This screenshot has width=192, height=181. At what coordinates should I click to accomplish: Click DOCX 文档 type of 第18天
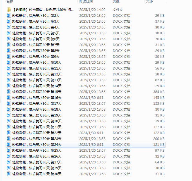pos(121,109)
